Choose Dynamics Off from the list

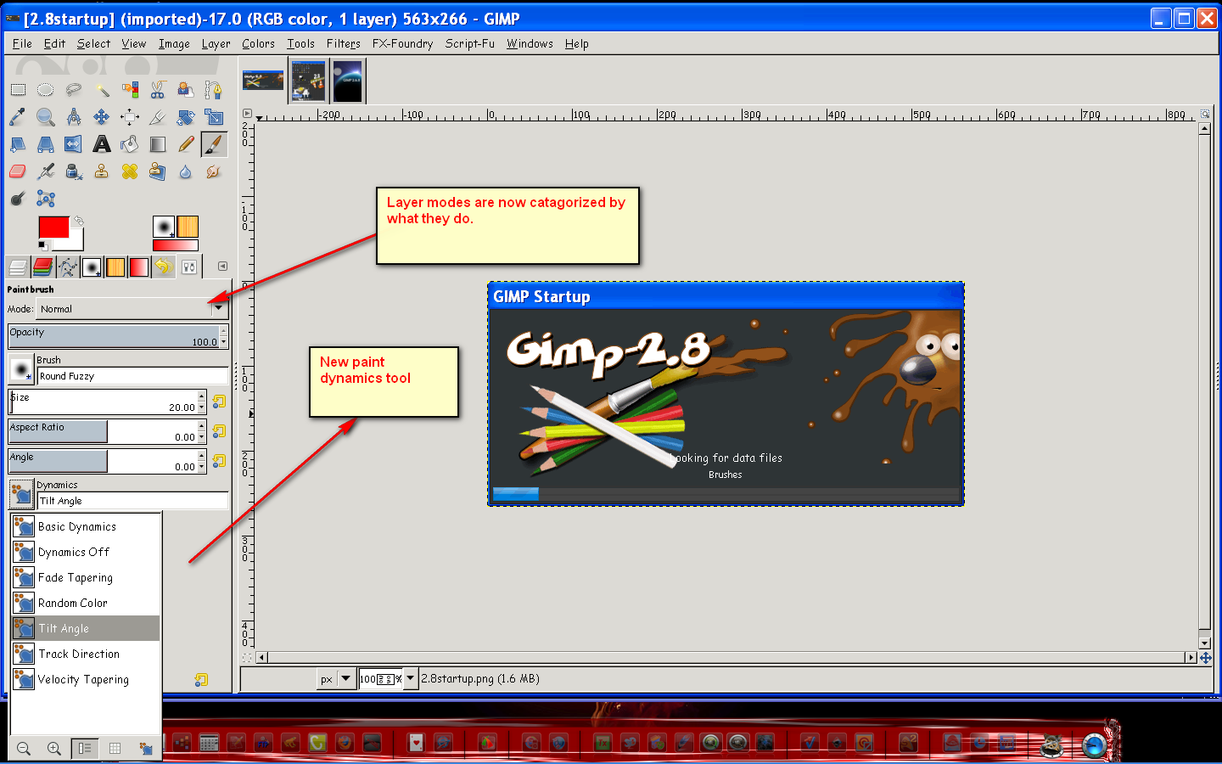pyautogui.click(x=85, y=552)
